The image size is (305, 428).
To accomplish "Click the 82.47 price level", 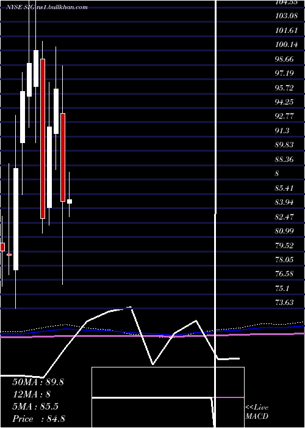I will point(284,216).
